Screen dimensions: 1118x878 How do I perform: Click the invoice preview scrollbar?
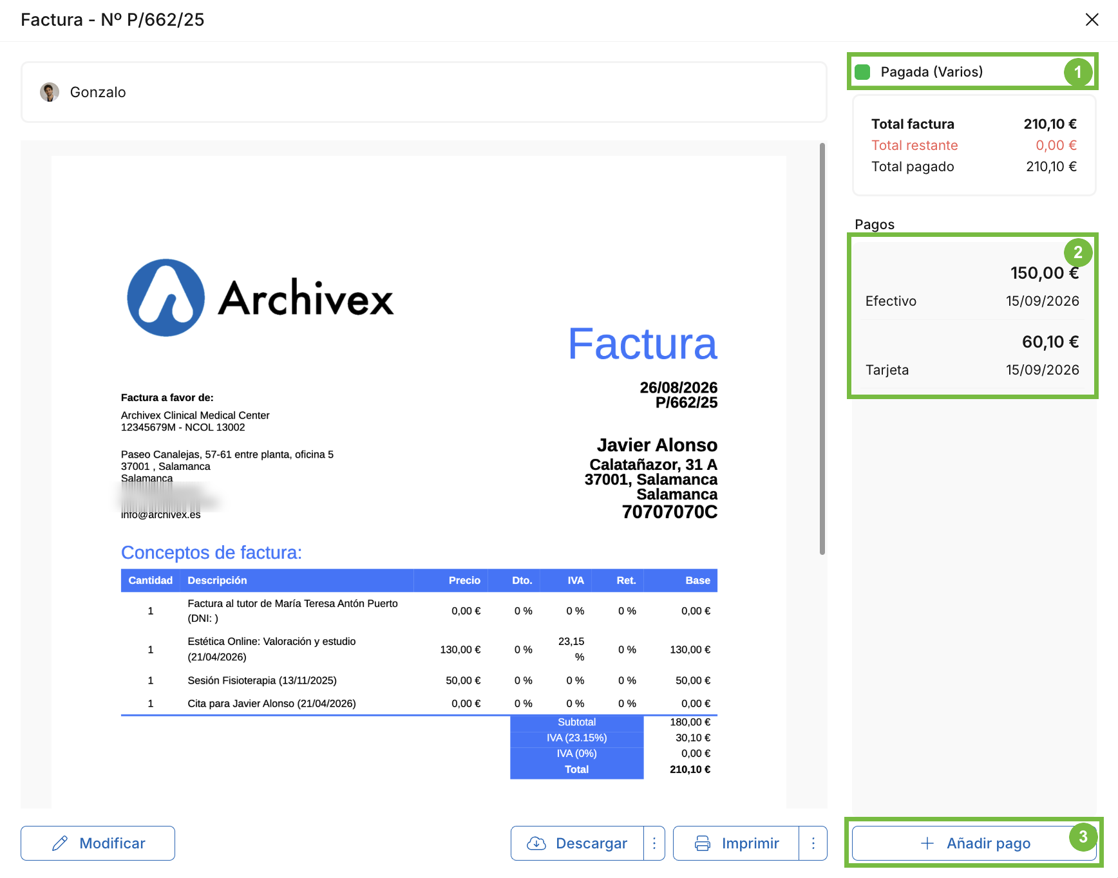(822, 348)
